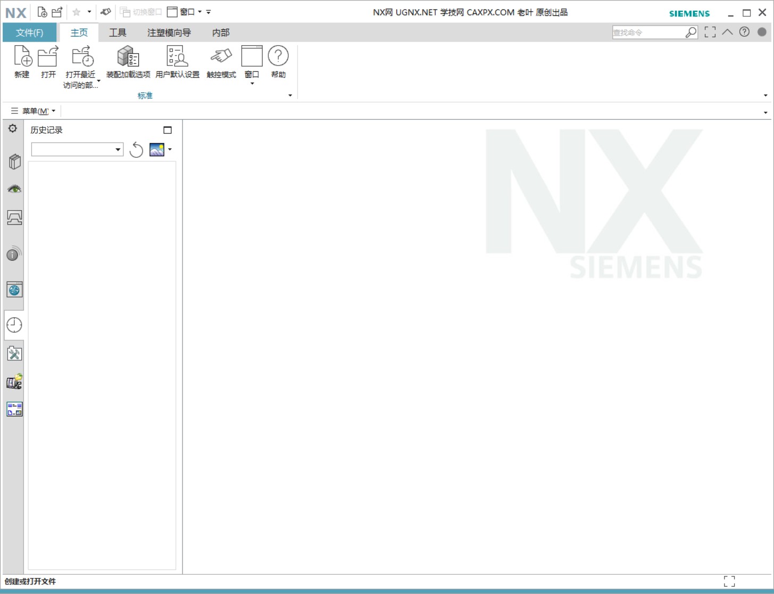Click the 窗口 window ribbon icon
774x594 pixels.
point(252,62)
